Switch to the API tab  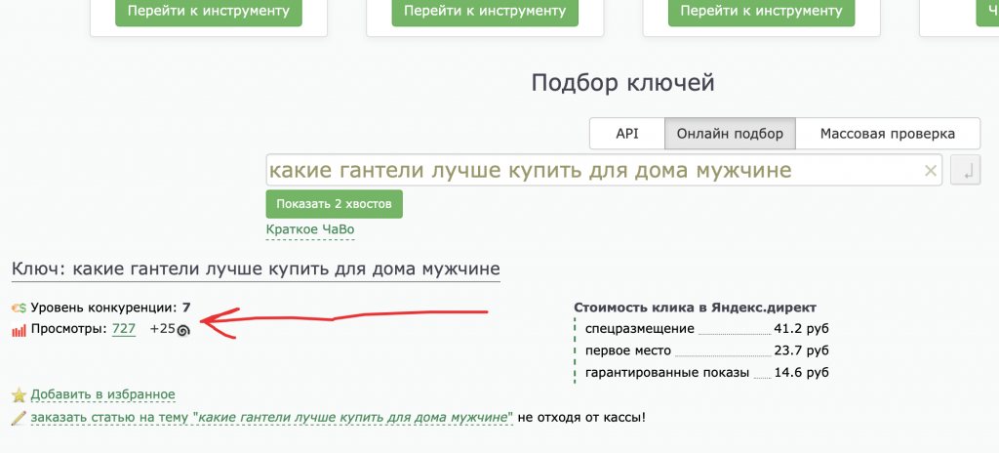626,134
